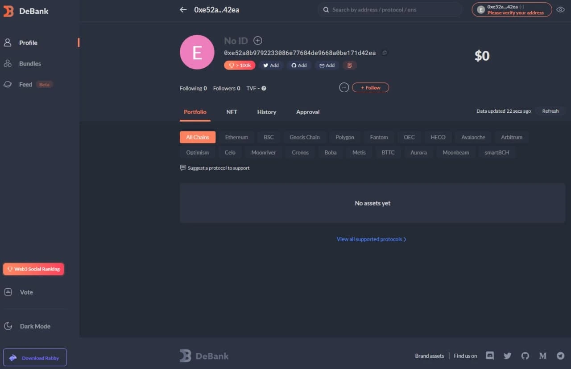The width and height of the screenshot is (571, 369).
Task: Open DeBank's Telegram from the footer
Action: (x=561, y=356)
